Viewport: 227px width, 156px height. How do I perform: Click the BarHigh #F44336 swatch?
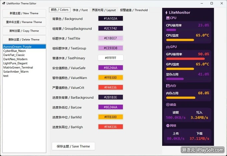(110, 127)
